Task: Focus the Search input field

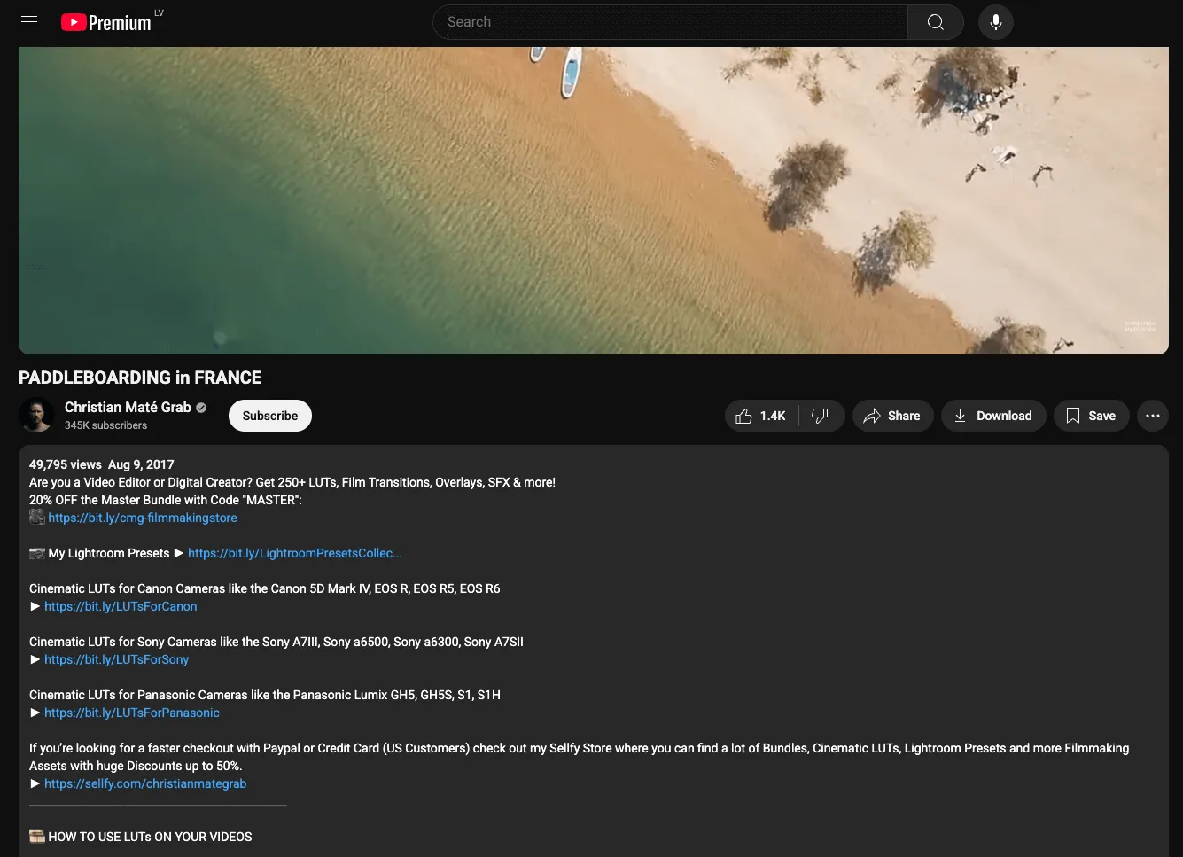Action: click(670, 22)
